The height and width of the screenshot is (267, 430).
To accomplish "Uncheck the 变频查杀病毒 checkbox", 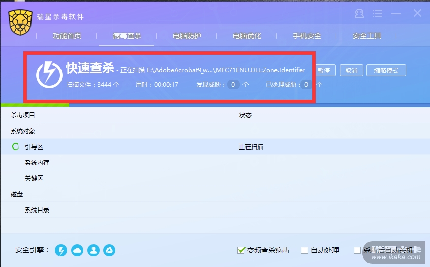I will (x=241, y=250).
